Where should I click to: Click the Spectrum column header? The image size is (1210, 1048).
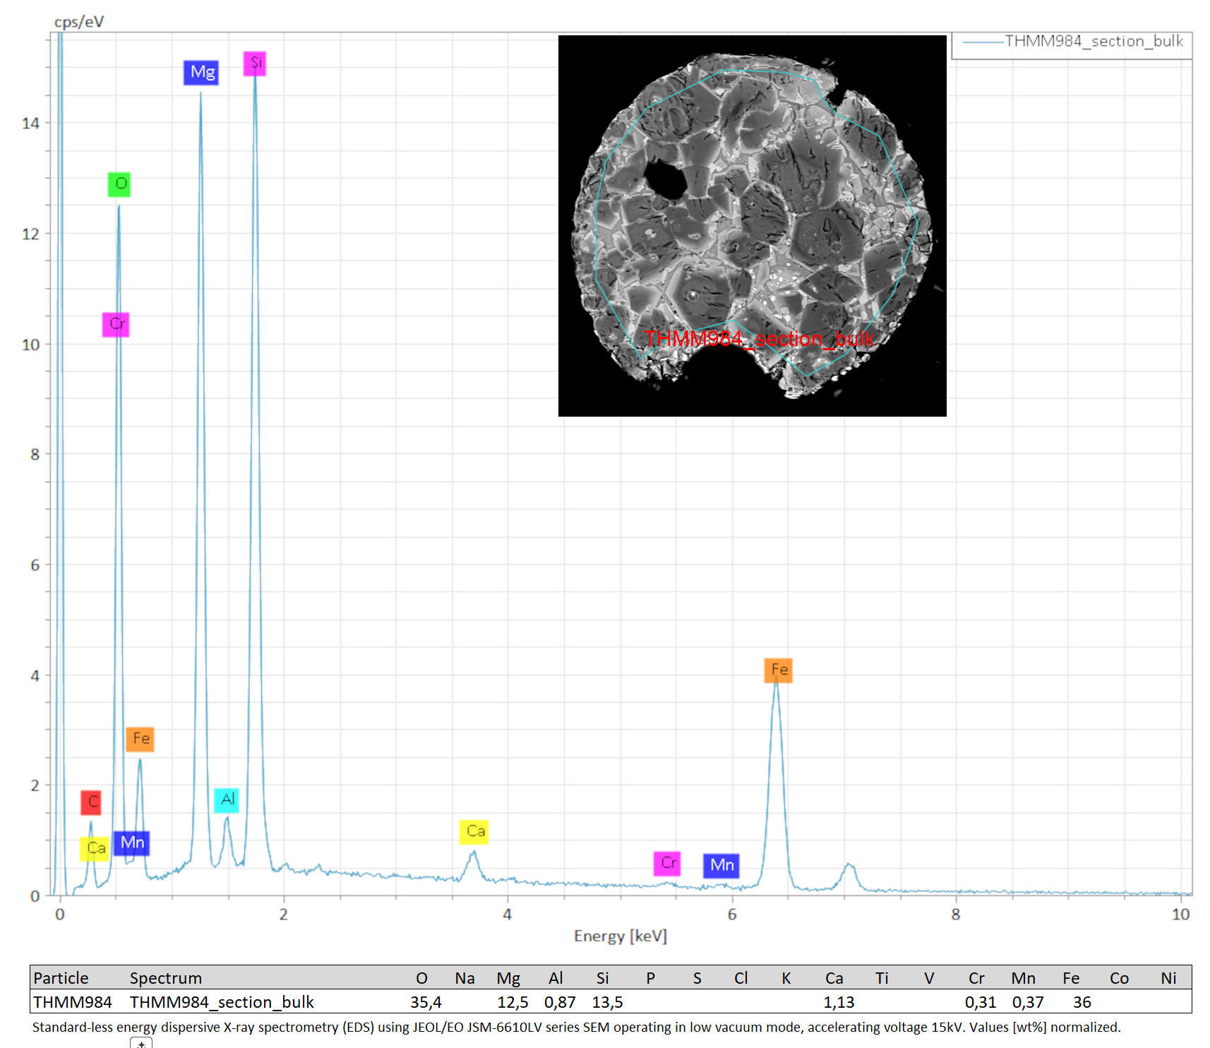click(x=166, y=978)
